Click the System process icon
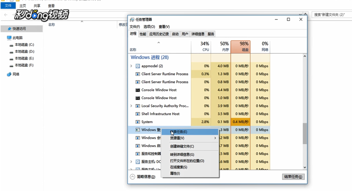The image size is (352, 191). (x=138, y=122)
